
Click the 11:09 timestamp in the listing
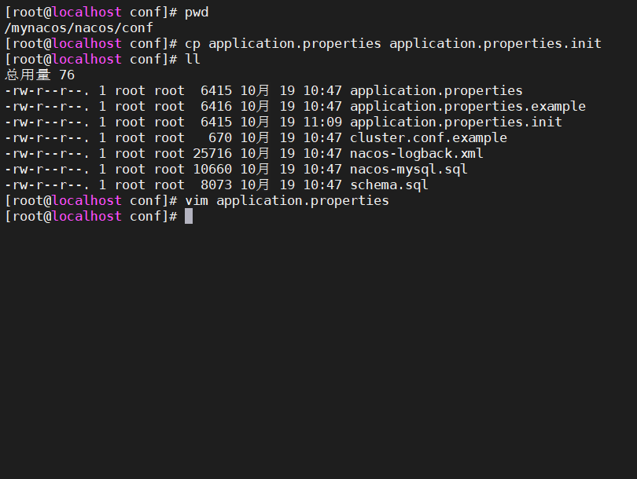[322, 122]
